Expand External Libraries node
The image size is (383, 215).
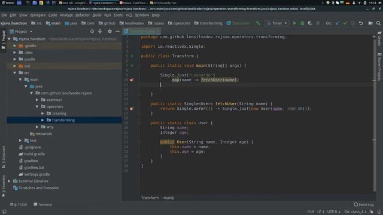click(9, 181)
